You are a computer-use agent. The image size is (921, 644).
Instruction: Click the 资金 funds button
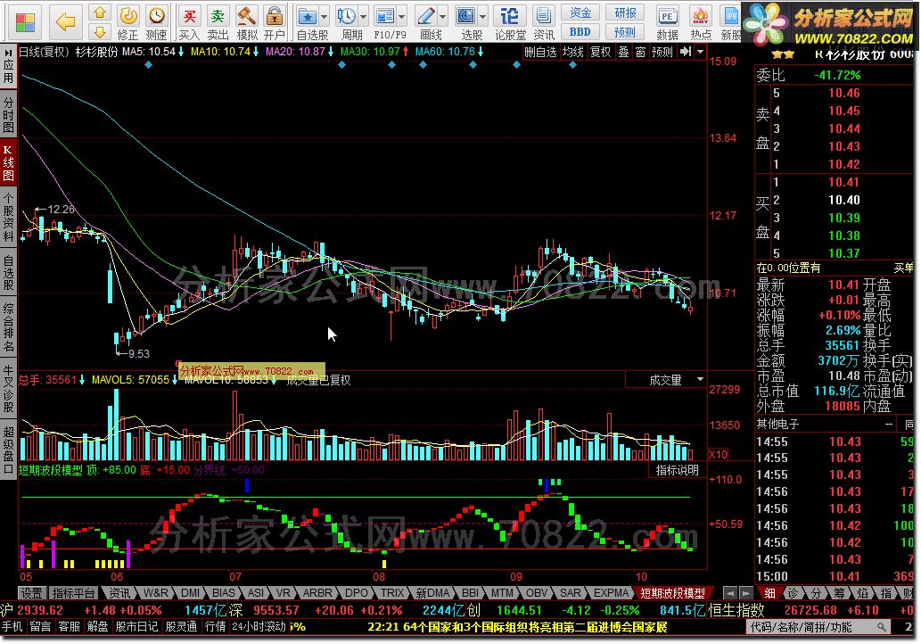pyautogui.click(x=580, y=12)
